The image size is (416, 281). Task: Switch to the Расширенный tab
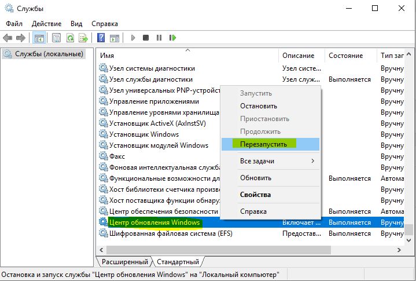tap(124, 262)
